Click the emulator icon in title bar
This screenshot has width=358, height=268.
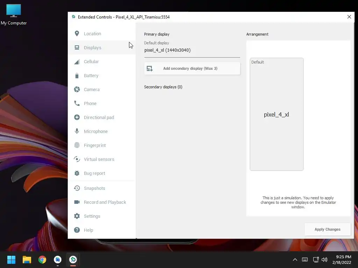click(73, 17)
